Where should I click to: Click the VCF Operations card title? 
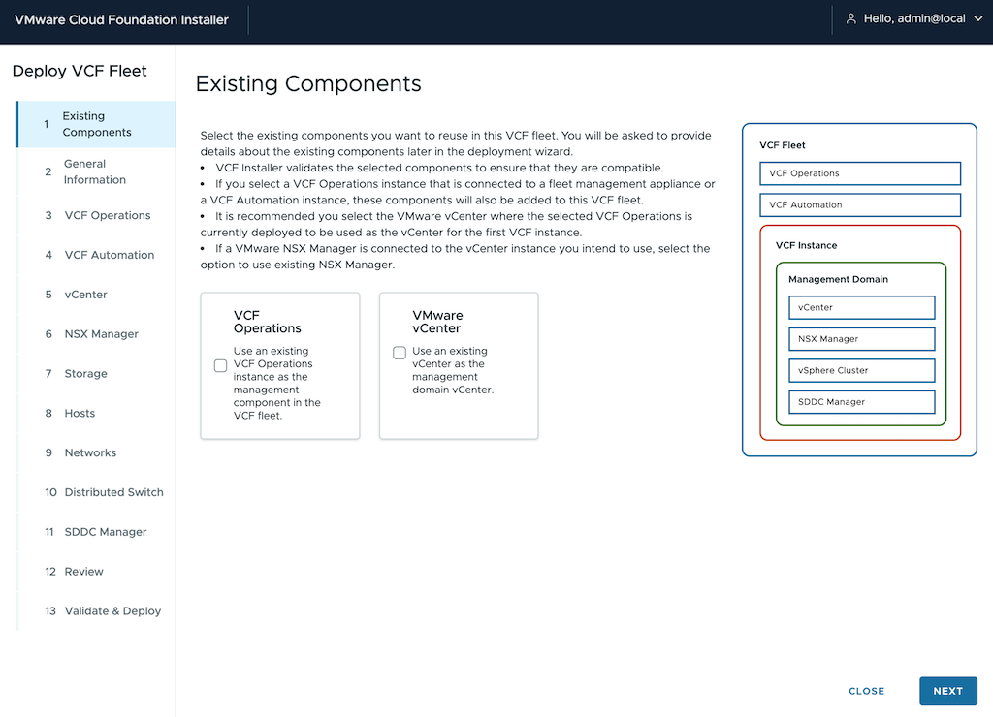coord(268,322)
